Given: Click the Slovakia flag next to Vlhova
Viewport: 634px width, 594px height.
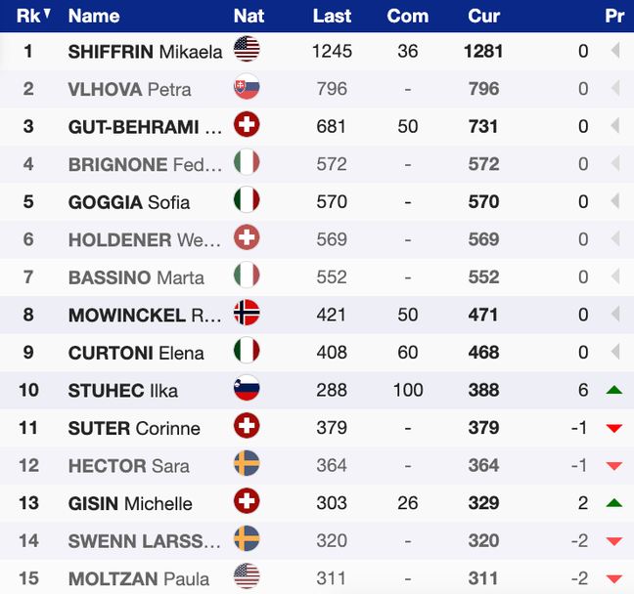Looking at the screenshot, I should (x=247, y=88).
